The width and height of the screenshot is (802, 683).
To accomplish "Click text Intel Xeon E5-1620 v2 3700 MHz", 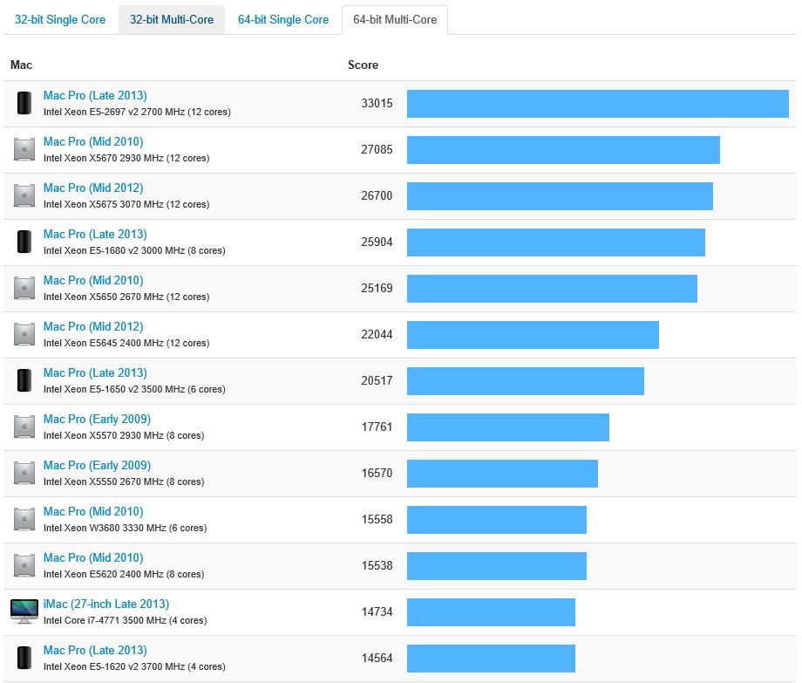I will [114, 666].
